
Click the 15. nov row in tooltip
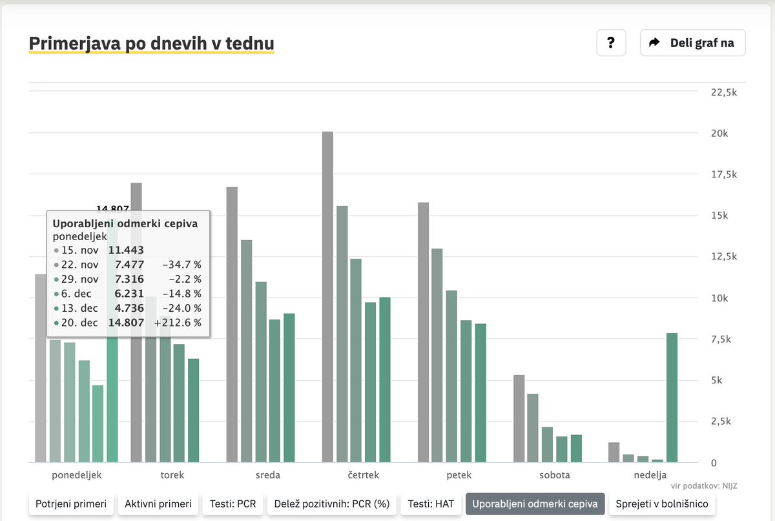click(x=128, y=250)
